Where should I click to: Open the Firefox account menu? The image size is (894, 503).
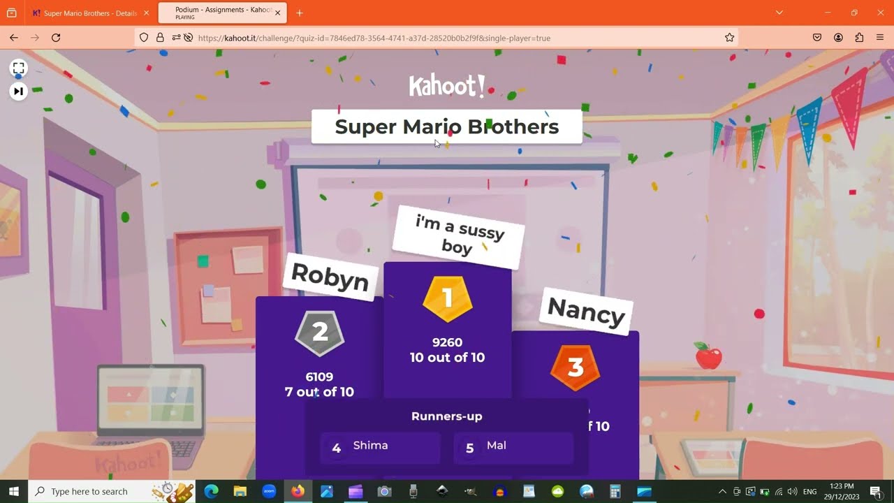pos(838,38)
